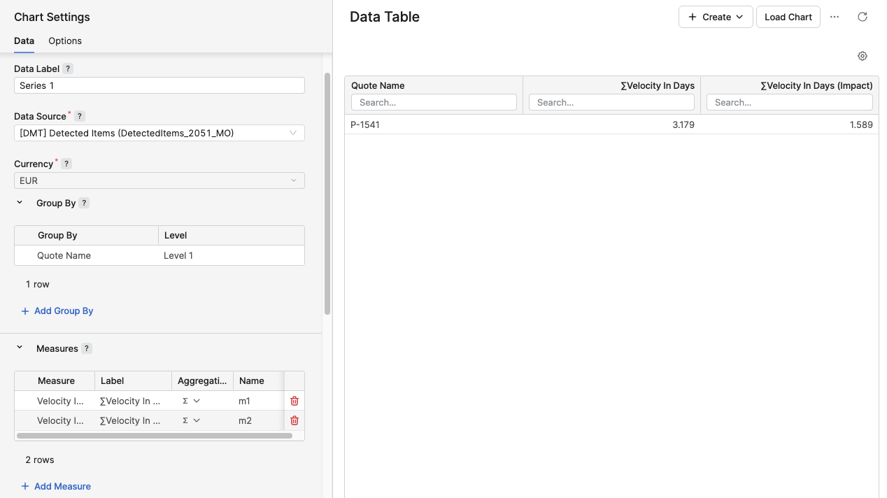The image size is (887, 498).
Task: Change aggregation dropdown for measure m1
Action: click(x=191, y=401)
